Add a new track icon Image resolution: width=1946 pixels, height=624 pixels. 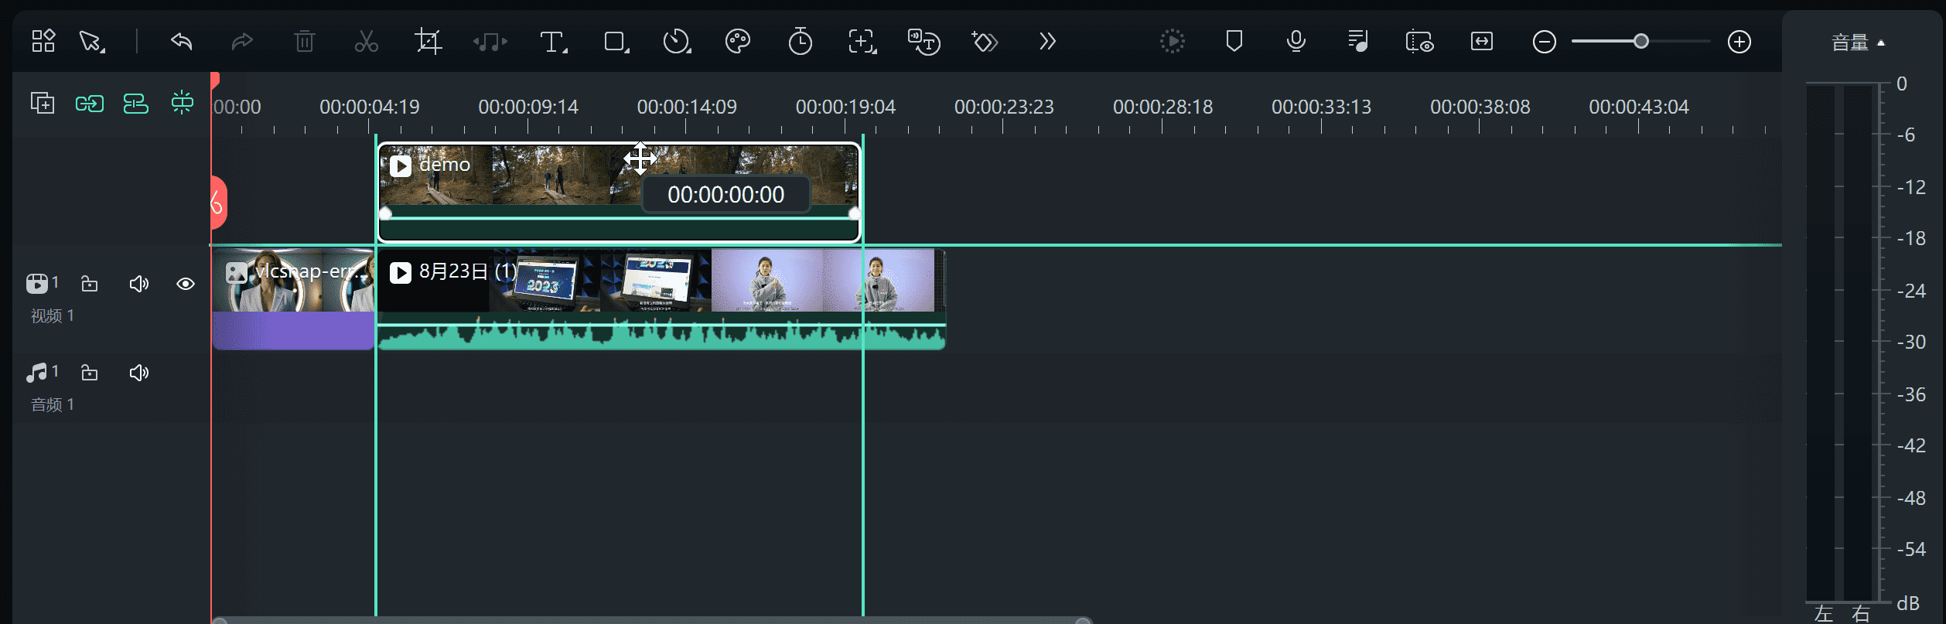pos(43,102)
